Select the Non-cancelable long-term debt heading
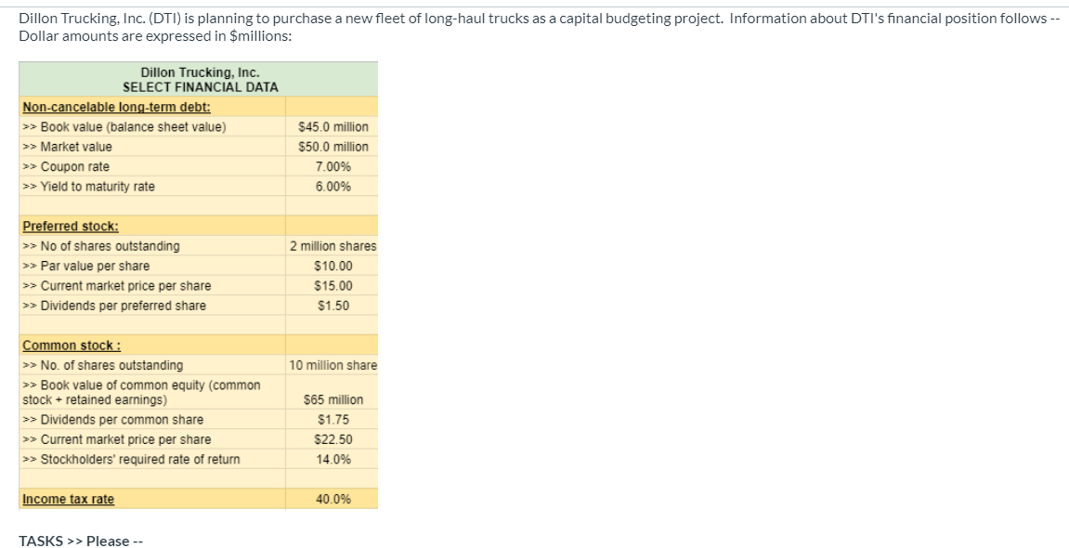This screenshot has width=1069, height=548. pyautogui.click(x=116, y=107)
